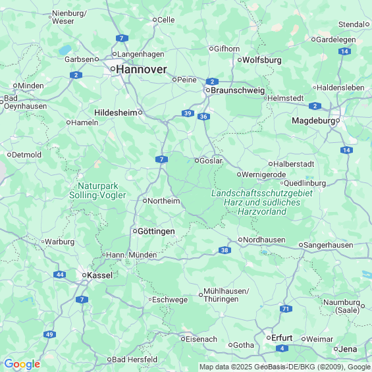
Task: Click the Naturpark Solling-Vogler label
Action: pyautogui.click(x=97, y=190)
